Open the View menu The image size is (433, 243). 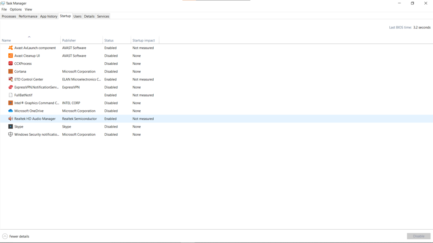coord(28,9)
